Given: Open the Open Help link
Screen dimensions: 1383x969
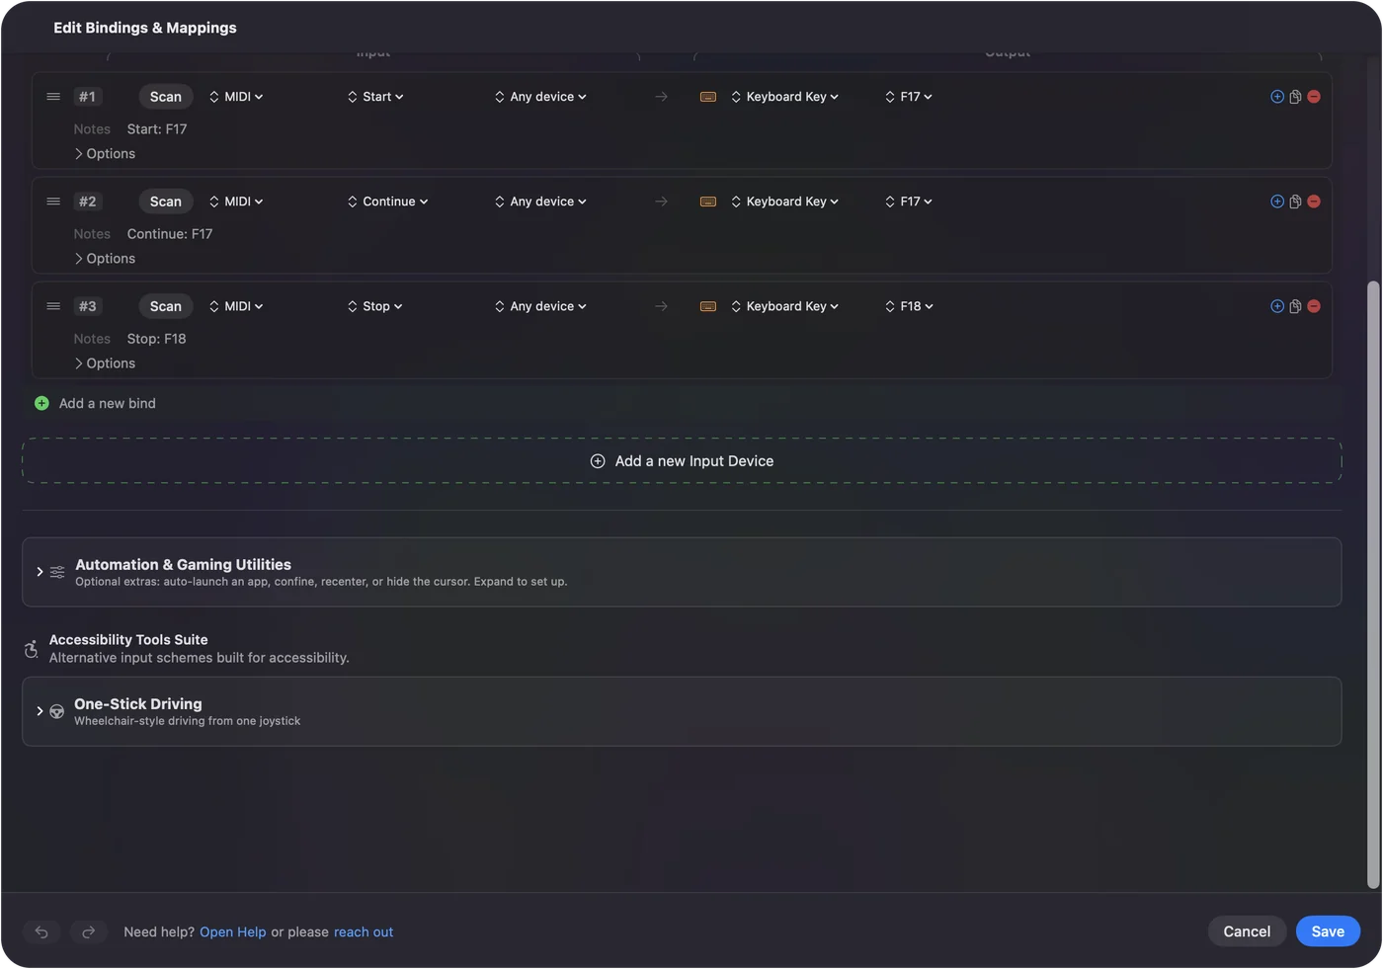Looking at the screenshot, I should [233, 932].
